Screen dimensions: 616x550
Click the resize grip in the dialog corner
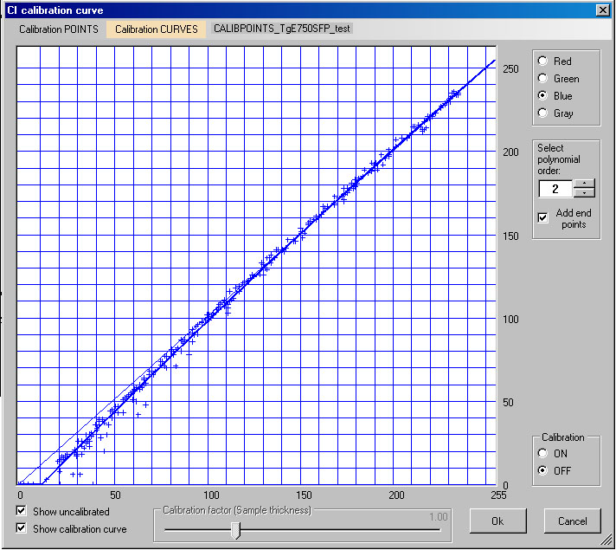point(605,539)
